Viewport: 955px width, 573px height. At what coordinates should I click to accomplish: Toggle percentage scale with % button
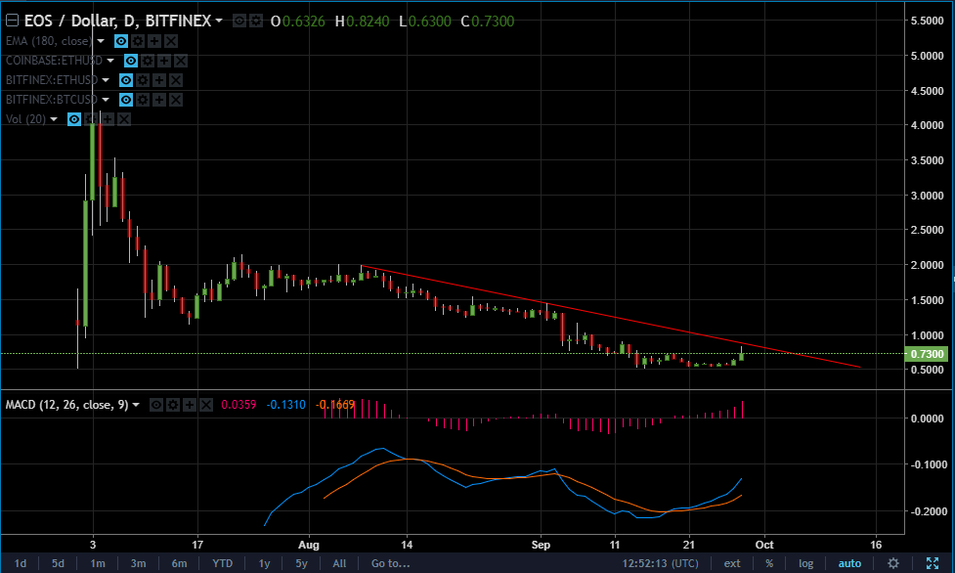(769, 563)
